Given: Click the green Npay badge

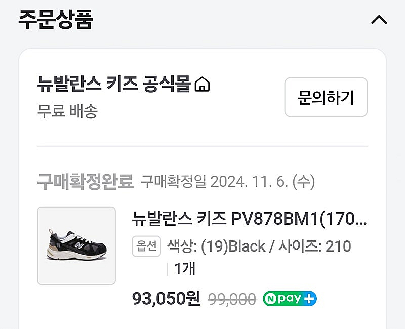Looking at the screenshot, I should (x=290, y=299).
